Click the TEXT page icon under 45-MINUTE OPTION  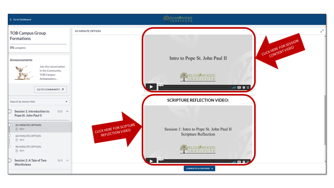pos(16,128)
